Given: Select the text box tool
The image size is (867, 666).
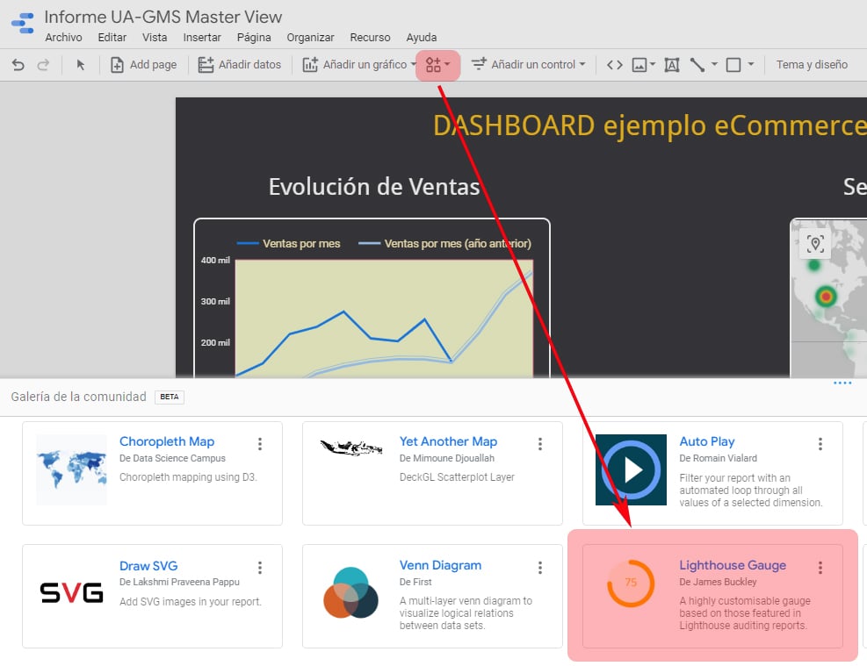Looking at the screenshot, I should click(x=672, y=65).
